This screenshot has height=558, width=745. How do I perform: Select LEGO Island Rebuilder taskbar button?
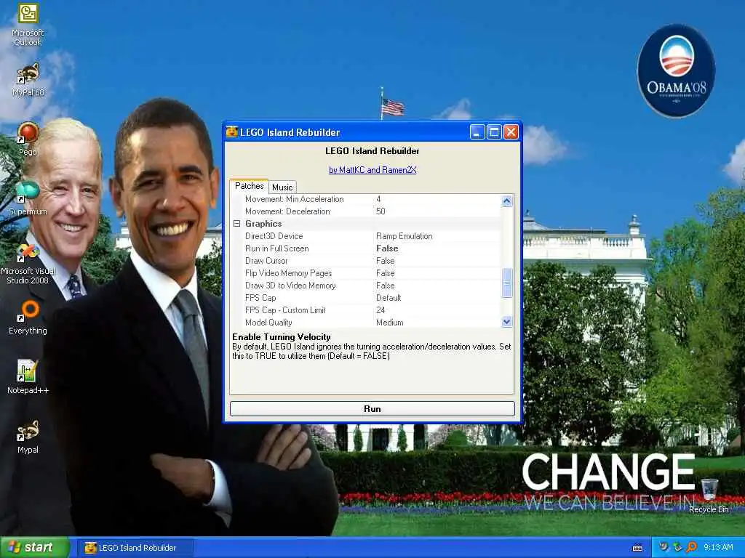[136, 548]
